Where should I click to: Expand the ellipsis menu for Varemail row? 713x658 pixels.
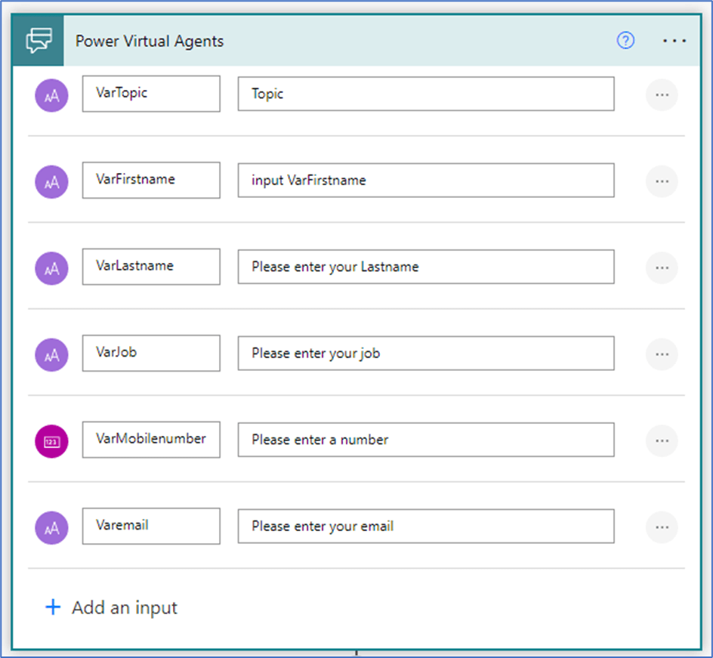(x=662, y=527)
